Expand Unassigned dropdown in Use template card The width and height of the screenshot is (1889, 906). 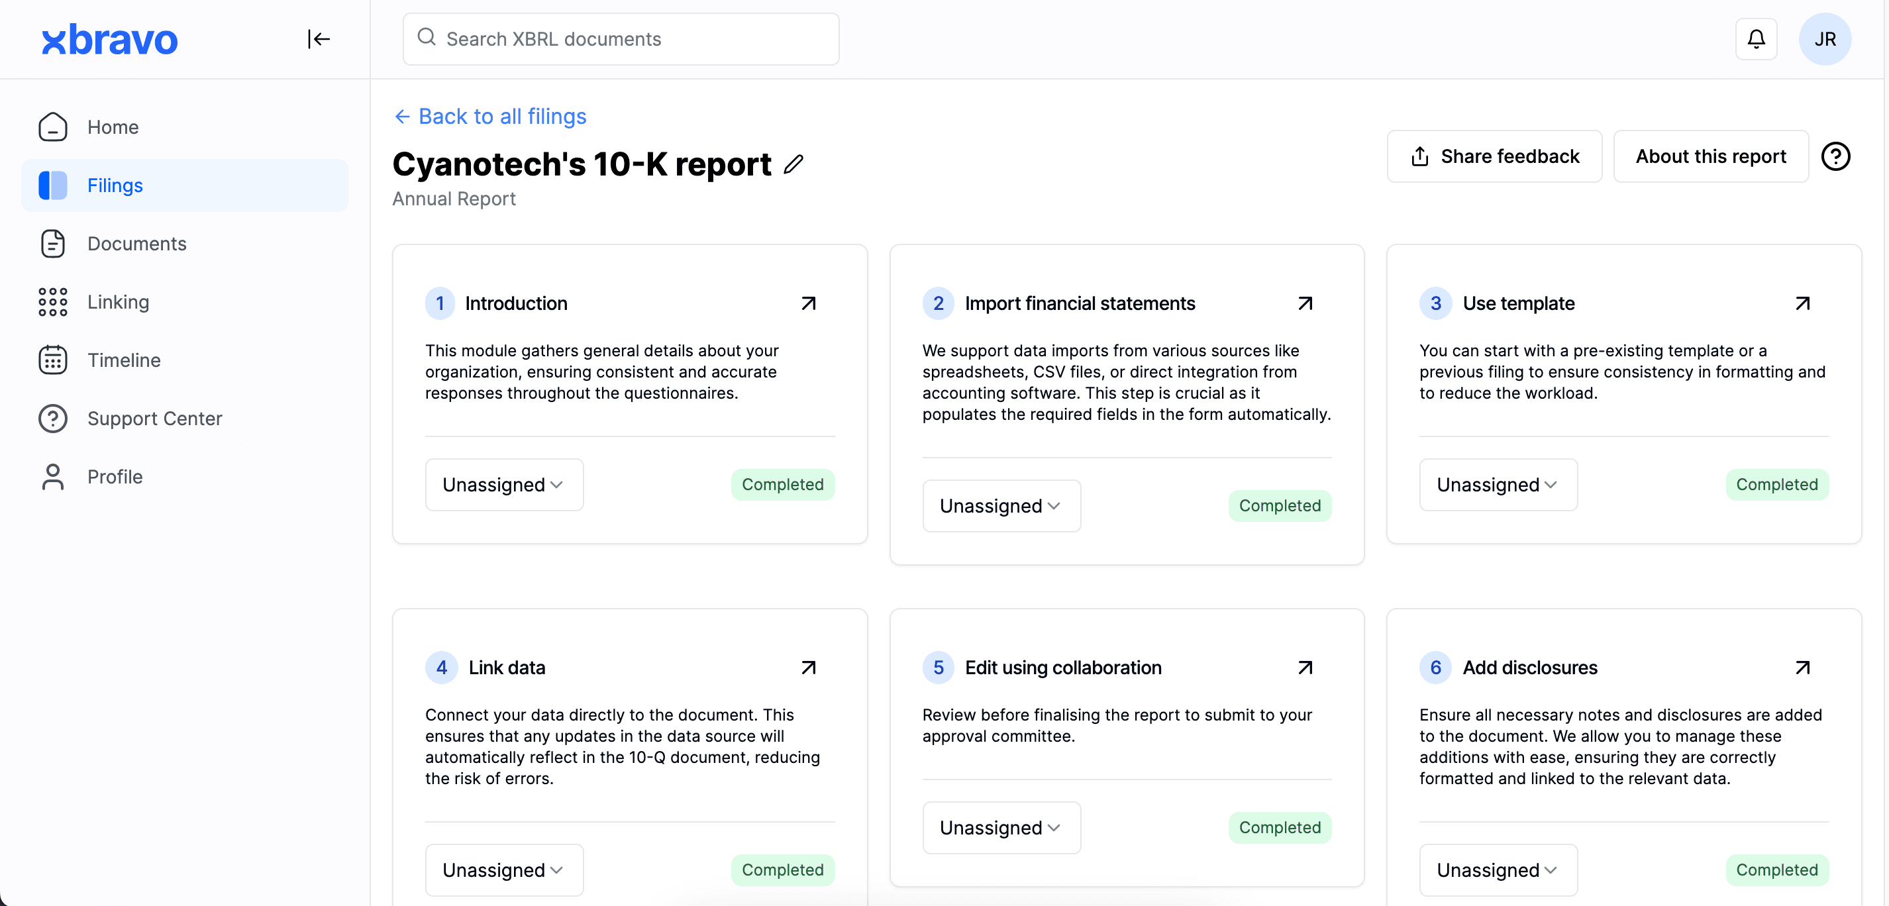tap(1498, 485)
